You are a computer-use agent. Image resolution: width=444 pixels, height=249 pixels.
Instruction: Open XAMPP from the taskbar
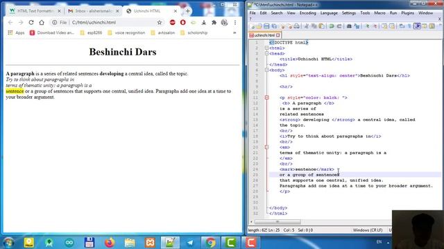pos(150,242)
